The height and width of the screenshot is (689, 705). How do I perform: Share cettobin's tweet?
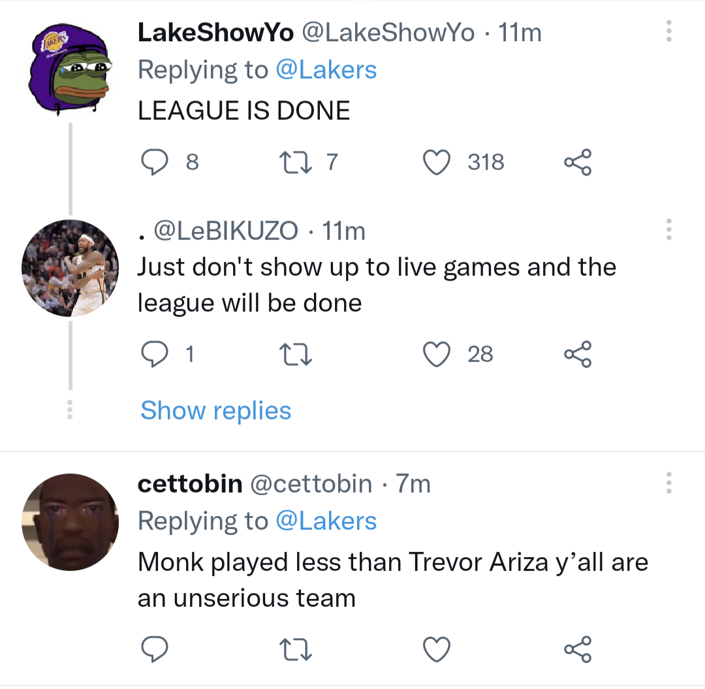click(578, 649)
